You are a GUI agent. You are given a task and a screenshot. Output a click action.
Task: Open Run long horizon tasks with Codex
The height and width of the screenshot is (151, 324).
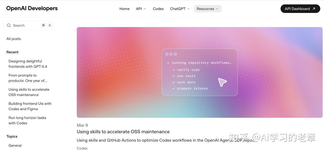tap(27, 120)
